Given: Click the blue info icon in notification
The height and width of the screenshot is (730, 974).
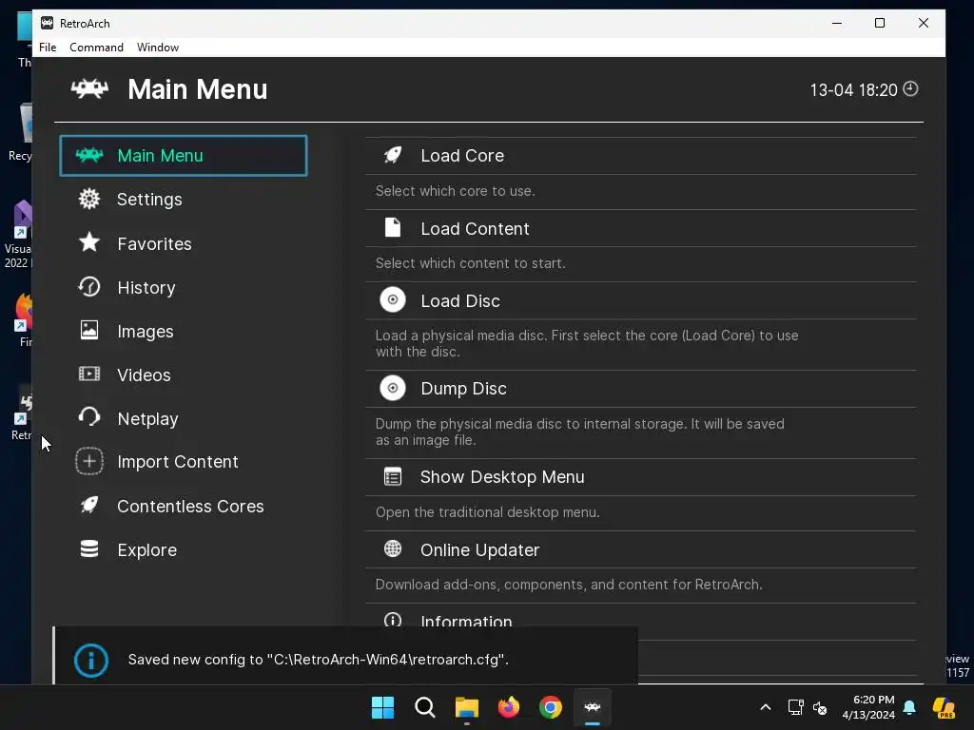Looking at the screenshot, I should tap(91, 661).
